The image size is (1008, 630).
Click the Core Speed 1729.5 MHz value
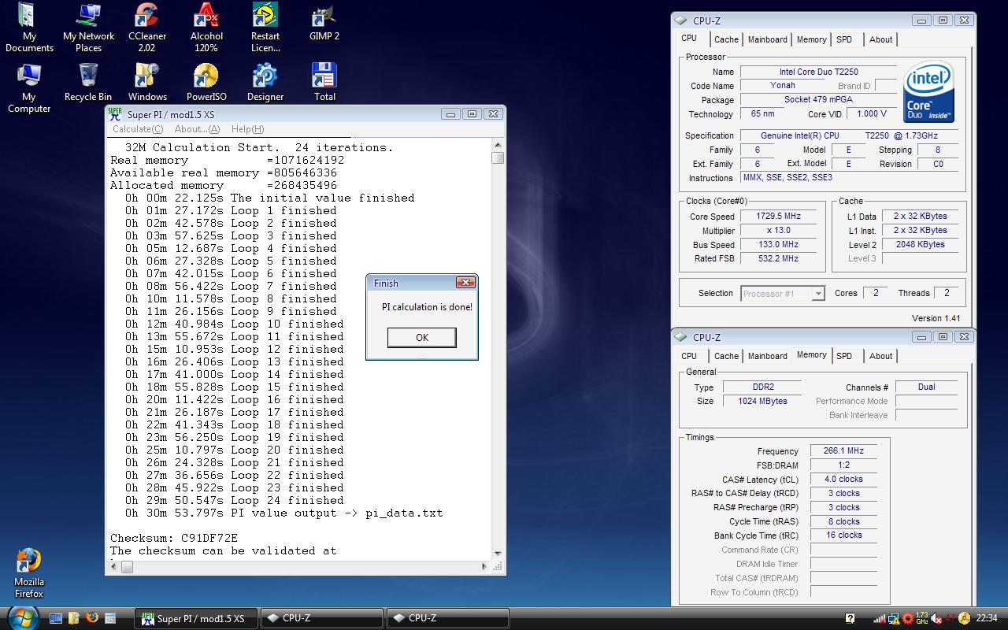click(x=778, y=217)
